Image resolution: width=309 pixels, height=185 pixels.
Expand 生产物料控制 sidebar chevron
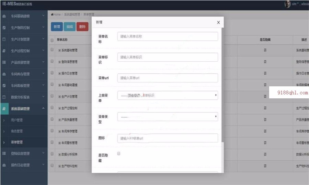point(43,27)
